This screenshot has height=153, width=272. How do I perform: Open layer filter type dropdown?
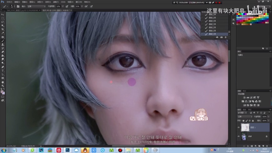point(242,113)
